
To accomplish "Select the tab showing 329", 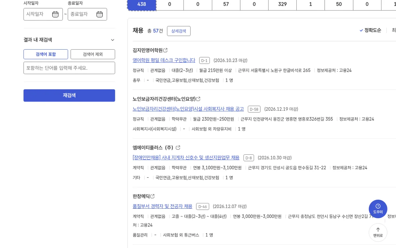I will pyautogui.click(x=282, y=4).
